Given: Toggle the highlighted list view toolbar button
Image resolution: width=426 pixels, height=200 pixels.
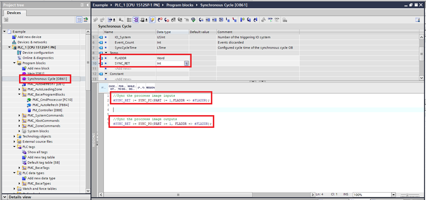Looking at the screenshot, I should (x=136, y=20).
